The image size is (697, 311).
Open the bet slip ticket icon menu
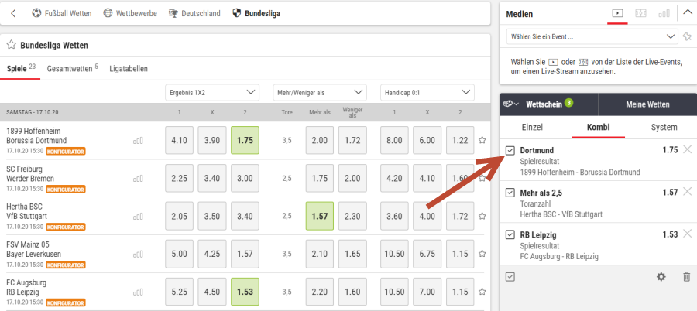click(x=511, y=104)
